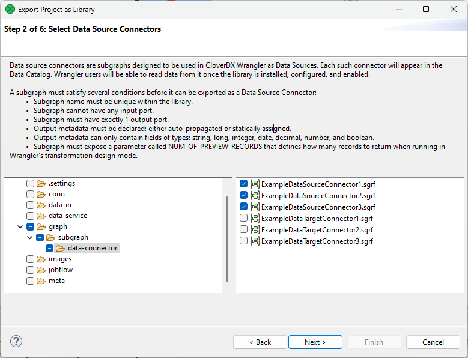
Task: Cancel the export library dialog
Action: [433, 342]
